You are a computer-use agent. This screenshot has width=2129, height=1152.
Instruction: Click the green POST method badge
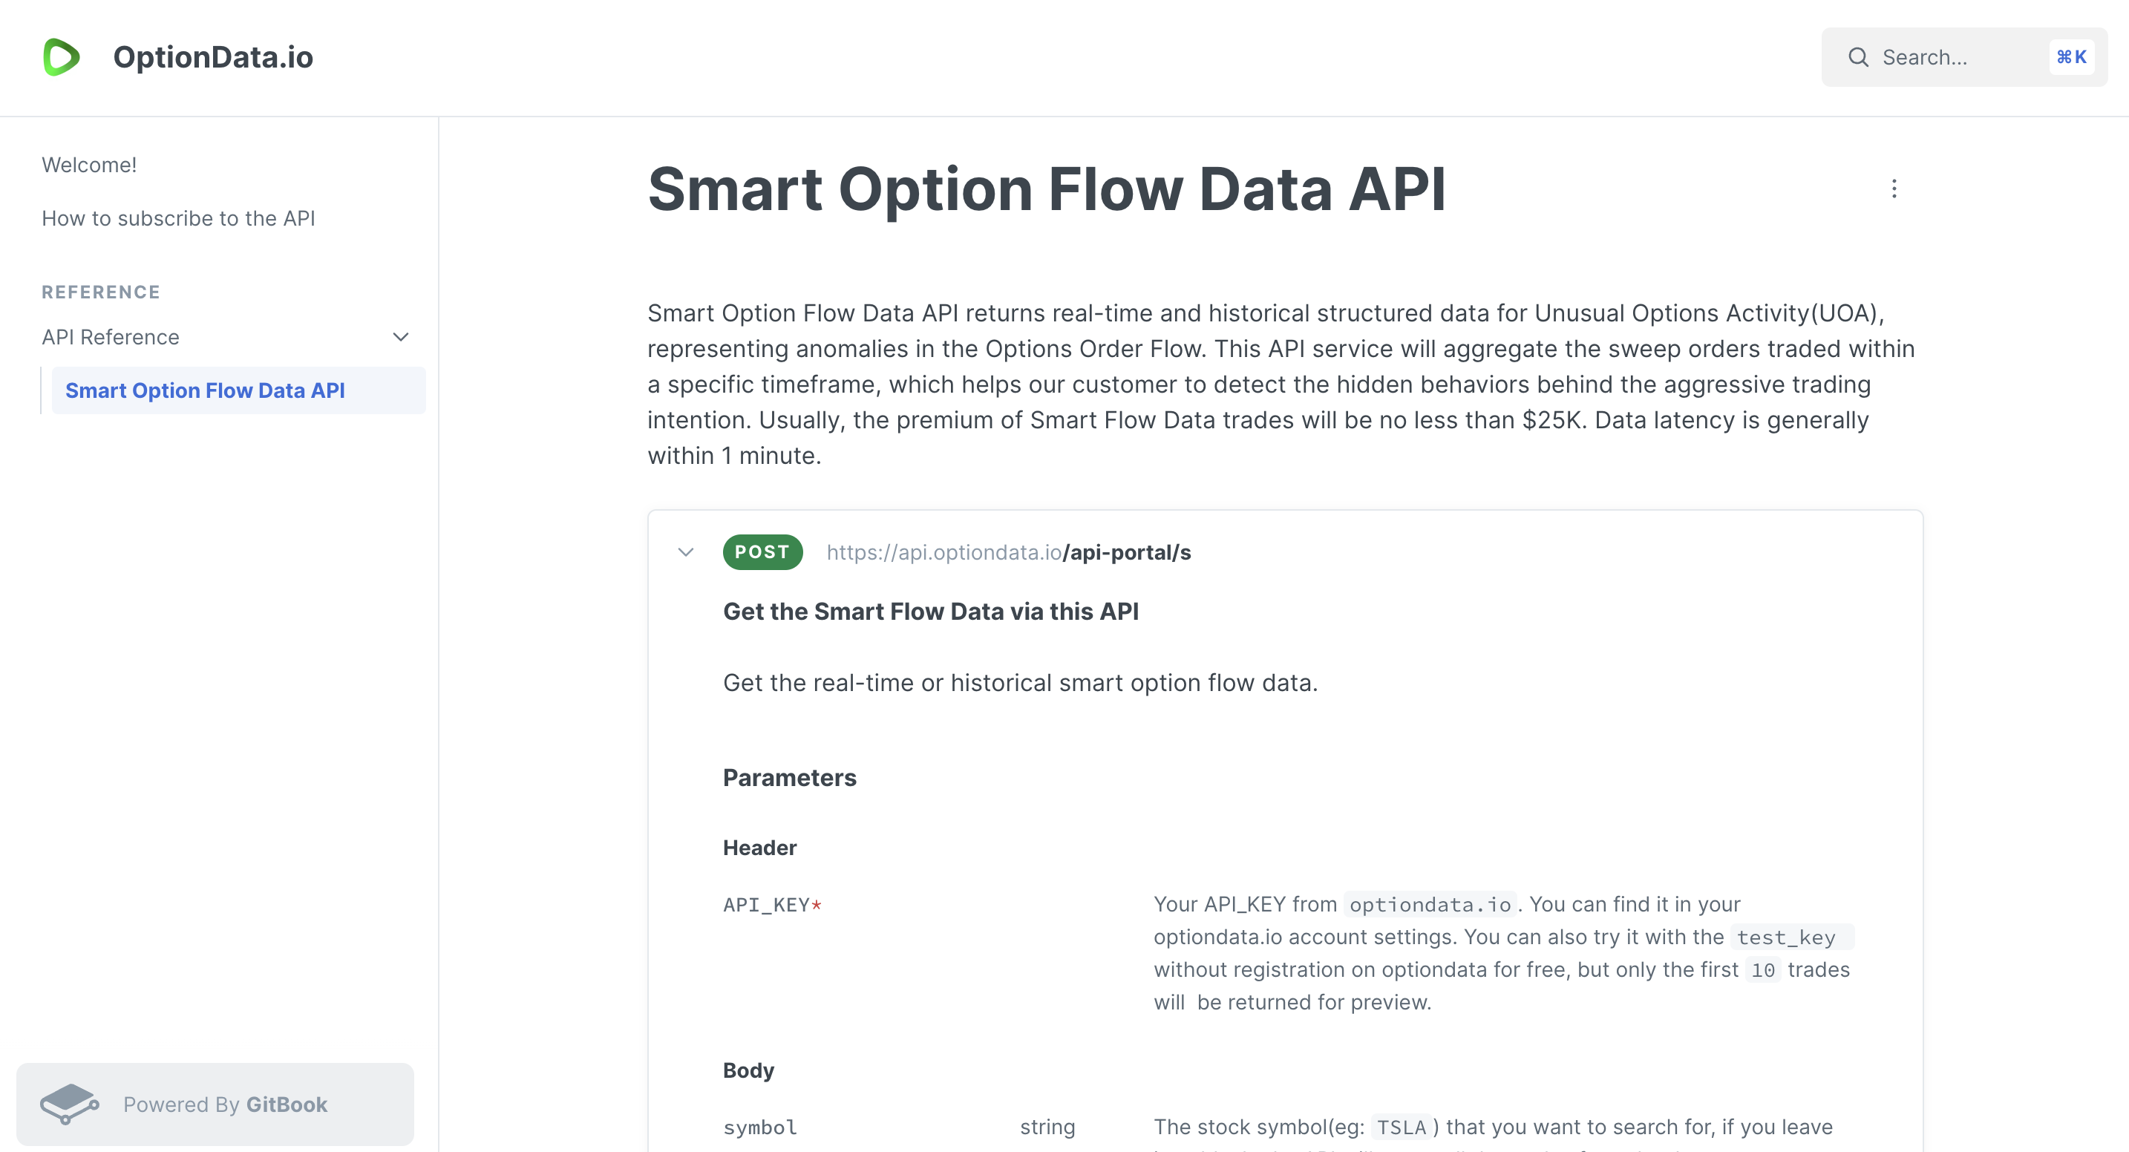coord(762,552)
